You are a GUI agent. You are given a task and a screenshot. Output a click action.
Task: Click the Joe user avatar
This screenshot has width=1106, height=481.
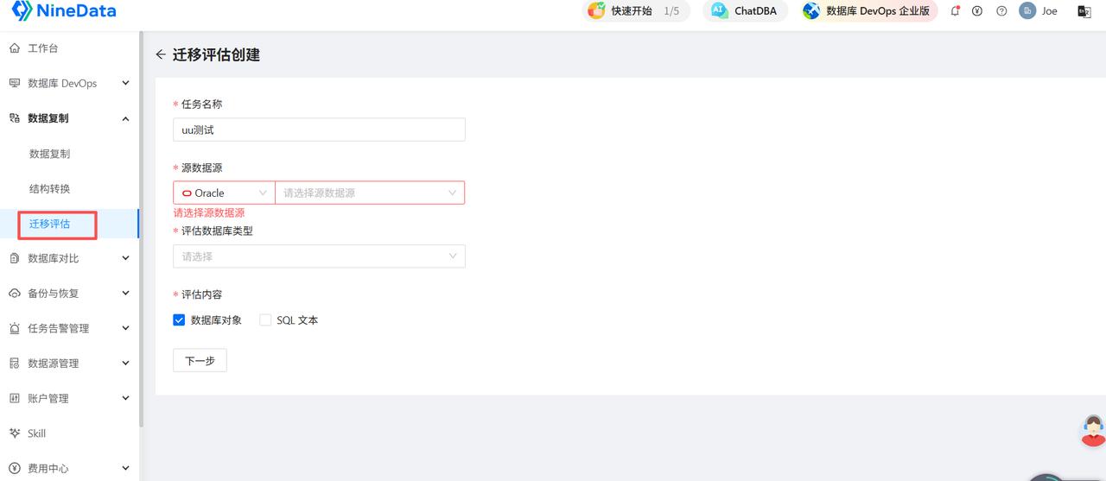click(x=1027, y=11)
